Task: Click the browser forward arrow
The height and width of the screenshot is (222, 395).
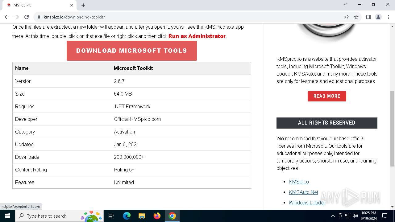Action: 17,17
